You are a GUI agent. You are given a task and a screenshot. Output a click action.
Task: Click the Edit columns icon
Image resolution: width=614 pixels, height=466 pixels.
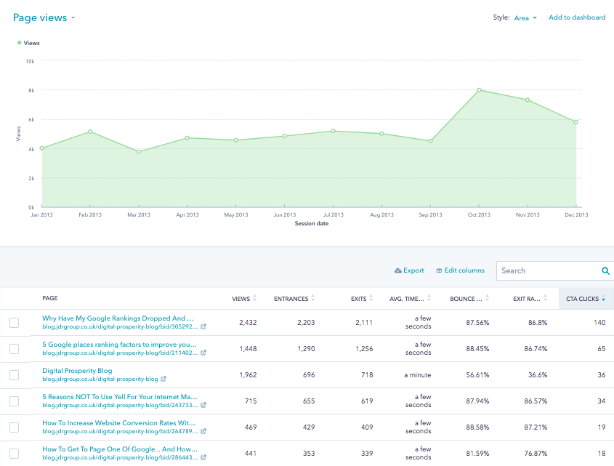pyautogui.click(x=439, y=271)
